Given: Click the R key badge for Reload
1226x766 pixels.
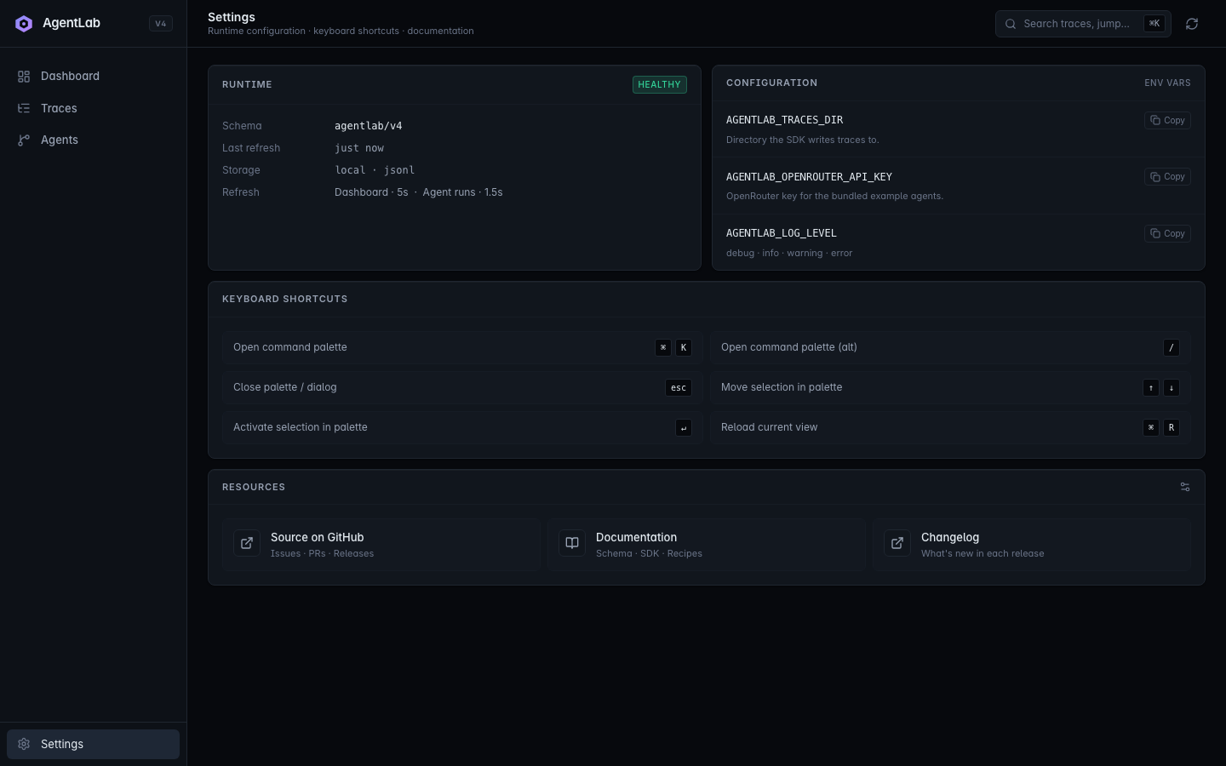Looking at the screenshot, I should pos(1172,427).
